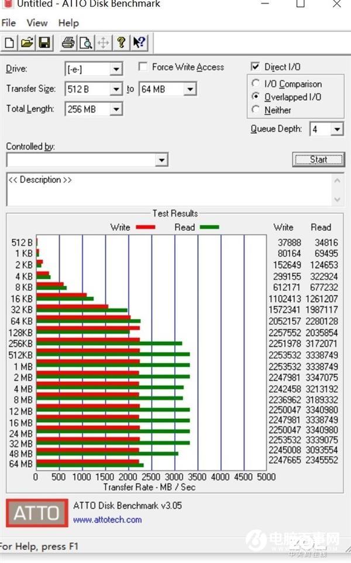Toggle Force Write Access checkbox
The width and height of the screenshot is (351, 563).
143,66
